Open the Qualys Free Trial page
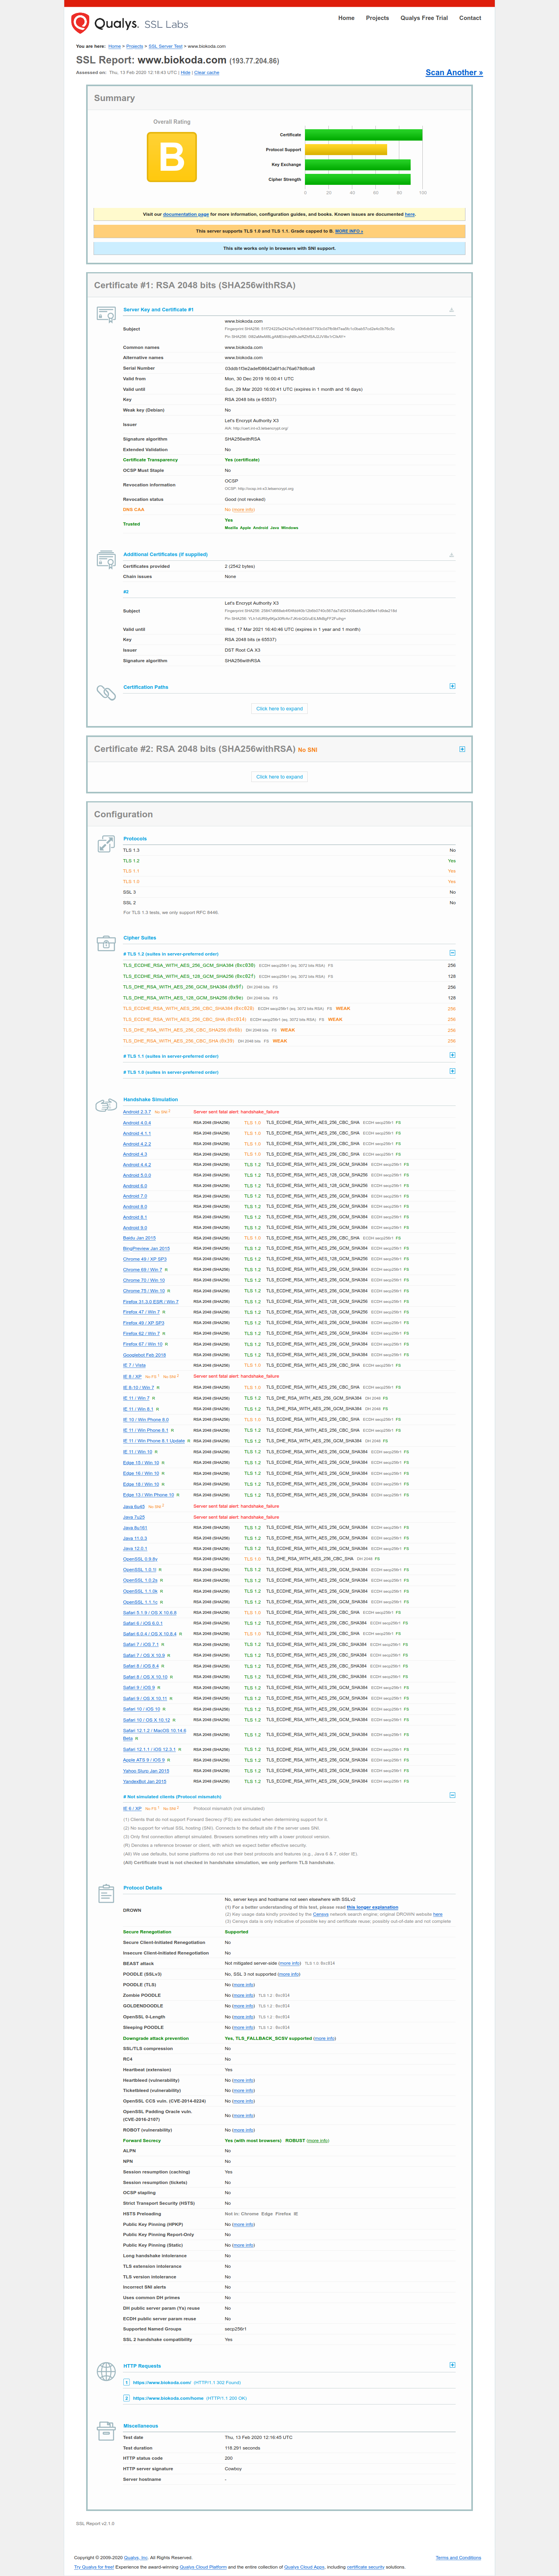This screenshot has width=559, height=2576. pos(424,18)
